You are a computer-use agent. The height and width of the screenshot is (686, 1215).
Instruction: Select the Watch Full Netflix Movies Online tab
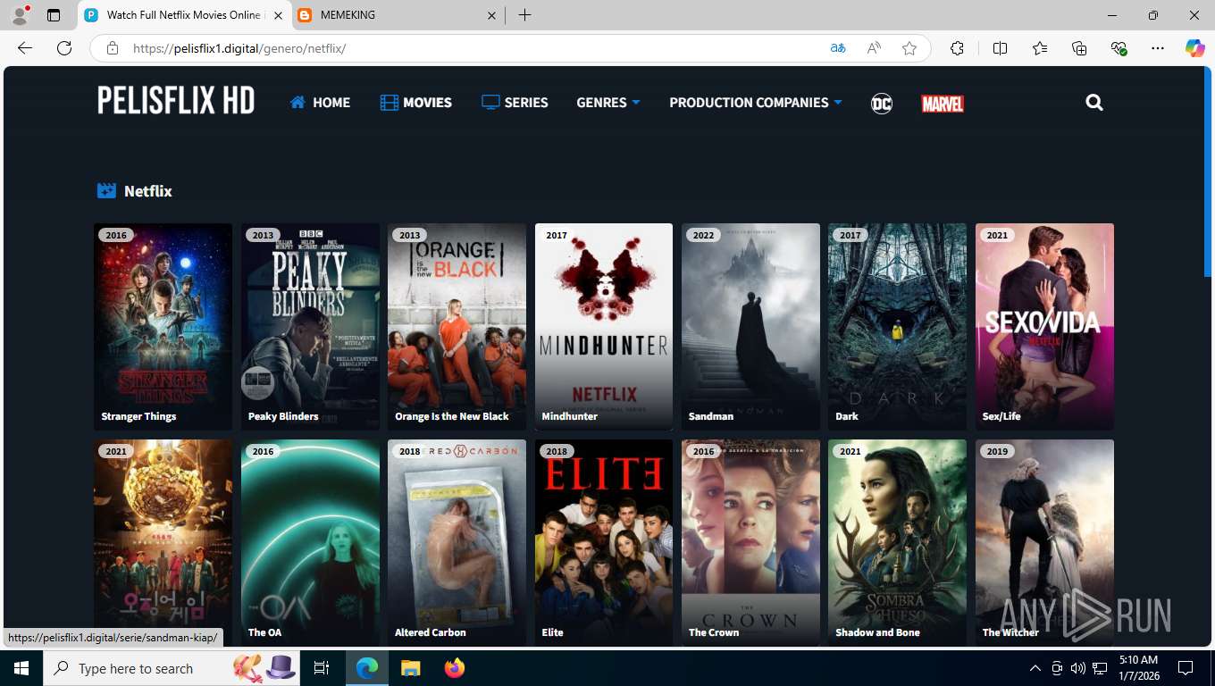(185, 15)
